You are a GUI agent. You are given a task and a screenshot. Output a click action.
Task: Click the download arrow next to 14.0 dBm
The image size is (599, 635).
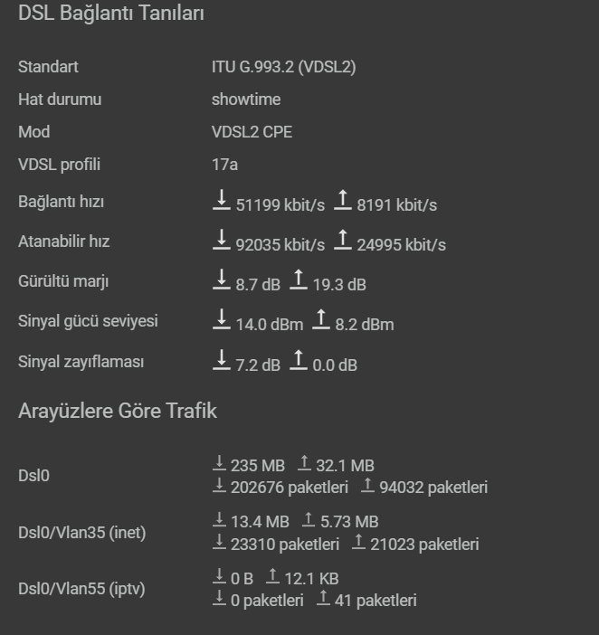point(221,320)
